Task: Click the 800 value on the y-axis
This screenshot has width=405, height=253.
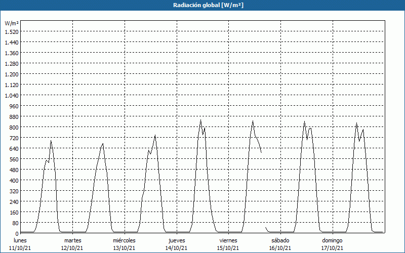Action: [14, 127]
